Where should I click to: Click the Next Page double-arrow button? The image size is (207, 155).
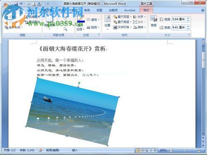pyautogui.click(x=203, y=145)
